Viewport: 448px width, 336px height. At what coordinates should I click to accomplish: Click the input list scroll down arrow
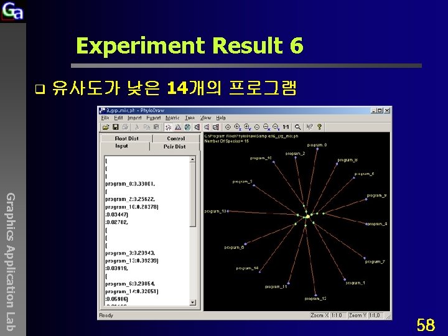tap(192, 302)
